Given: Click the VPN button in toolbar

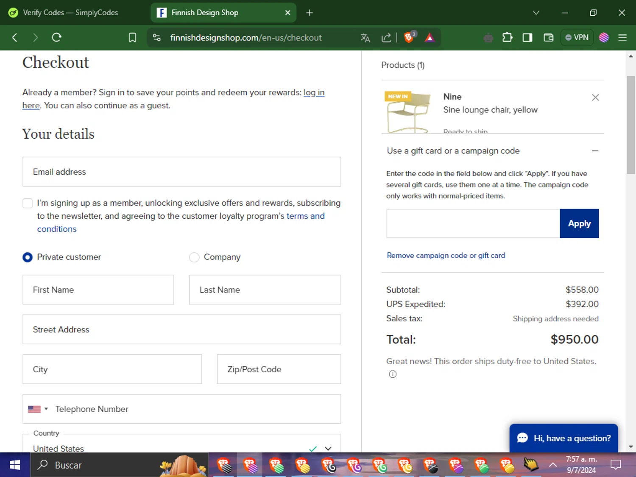Looking at the screenshot, I should point(577,37).
